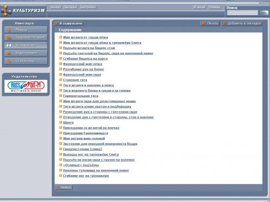Open link Тяга штанги узким хватом к подбородку

click(97, 107)
